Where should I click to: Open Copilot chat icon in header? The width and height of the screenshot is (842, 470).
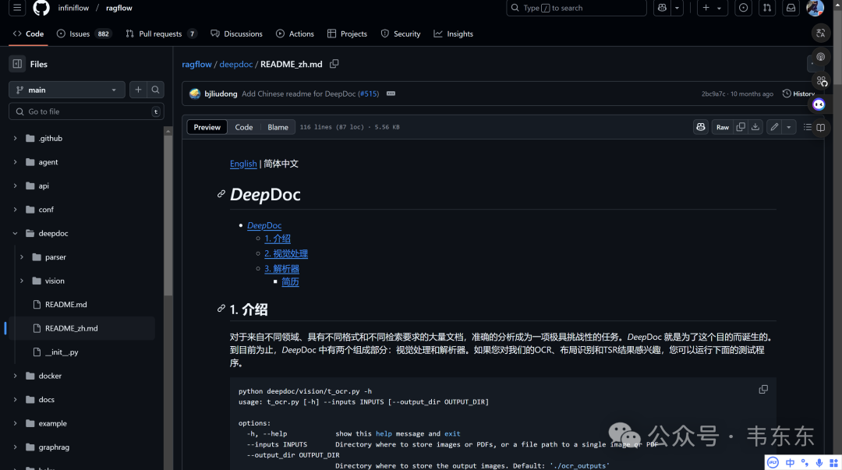pos(662,8)
